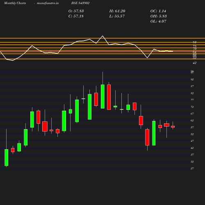Click the high value 'H: 61.20'
Screen dimensions: 205x205
tap(117, 11)
